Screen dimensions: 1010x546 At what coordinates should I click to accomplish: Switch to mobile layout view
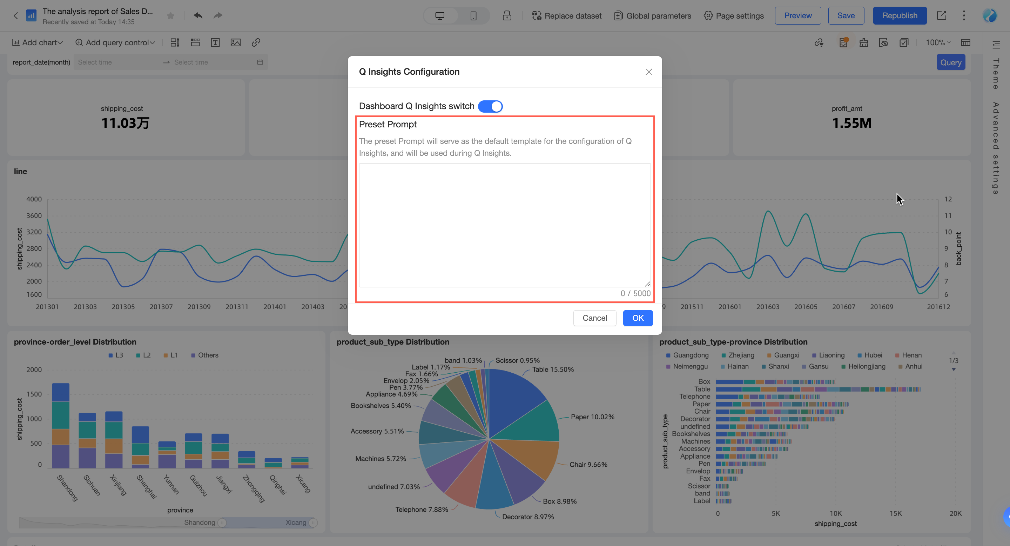tap(473, 16)
